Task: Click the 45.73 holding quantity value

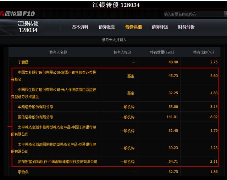Action: point(173,76)
